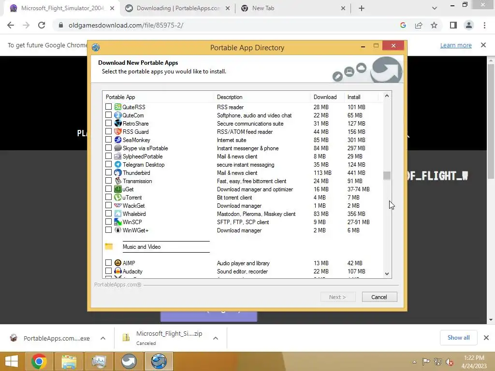Check the Telegram Desktop checkbox
495x371 pixels.
point(108,164)
